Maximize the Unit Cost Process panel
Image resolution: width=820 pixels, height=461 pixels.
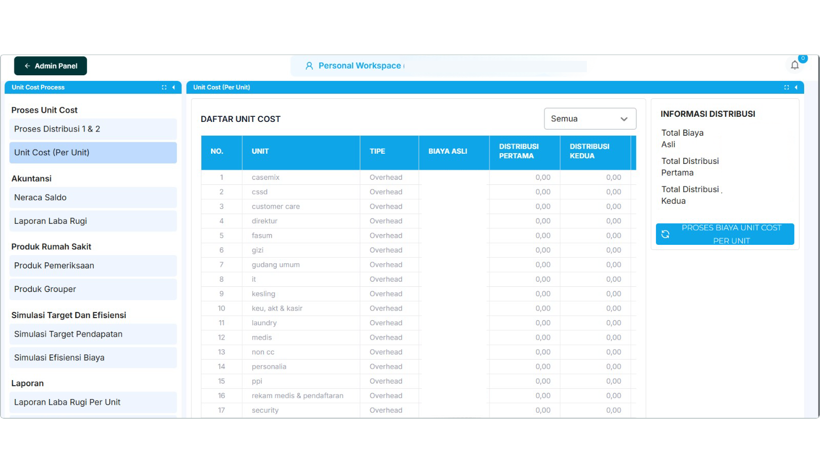(164, 88)
